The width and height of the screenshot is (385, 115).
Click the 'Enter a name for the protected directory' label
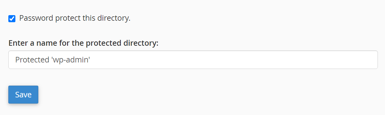(x=83, y=43)
